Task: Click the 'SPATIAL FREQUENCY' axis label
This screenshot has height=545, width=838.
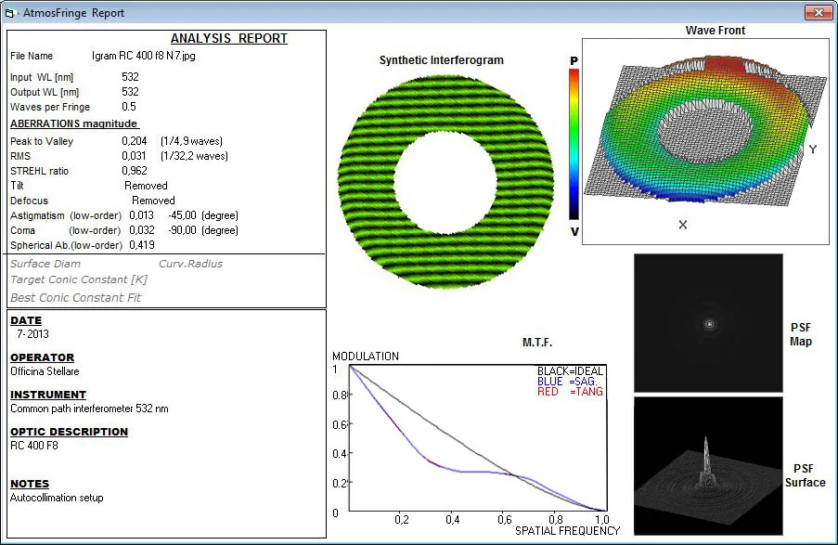Action: pos(568,530)
